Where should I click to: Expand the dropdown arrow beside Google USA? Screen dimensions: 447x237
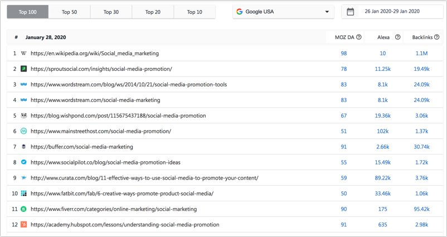click(x=327, y=12)
